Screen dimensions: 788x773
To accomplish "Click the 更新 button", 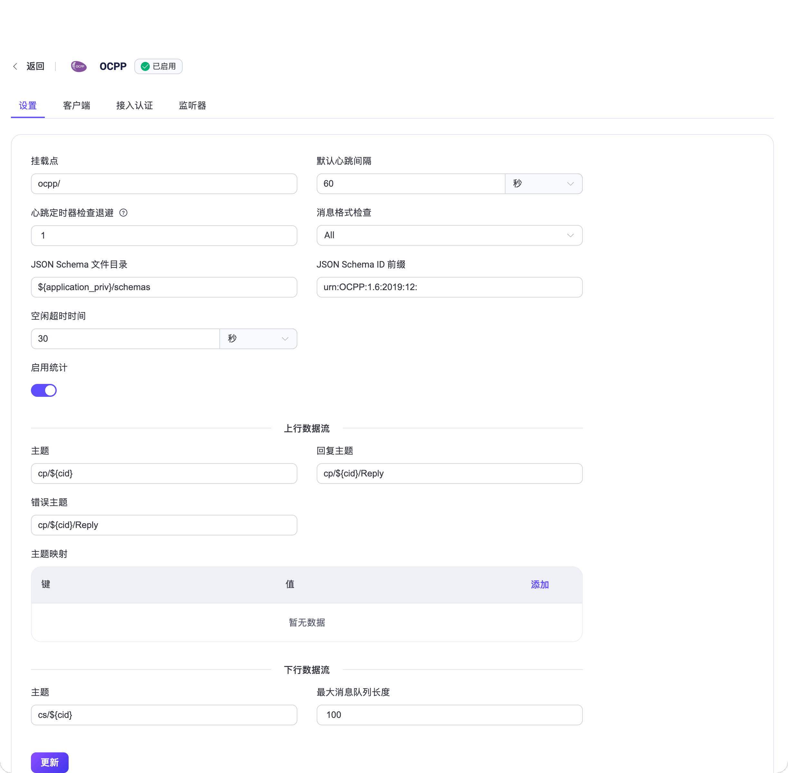I will click(50, 762).
